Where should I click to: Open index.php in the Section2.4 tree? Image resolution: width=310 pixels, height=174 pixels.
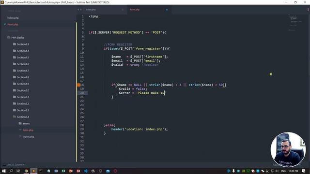pos(28,136)
